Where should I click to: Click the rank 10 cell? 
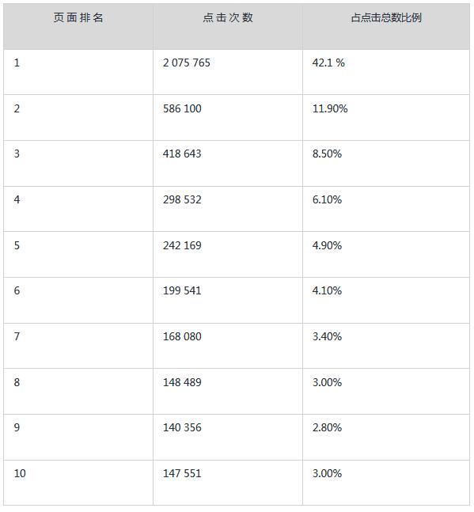[78, 483]
